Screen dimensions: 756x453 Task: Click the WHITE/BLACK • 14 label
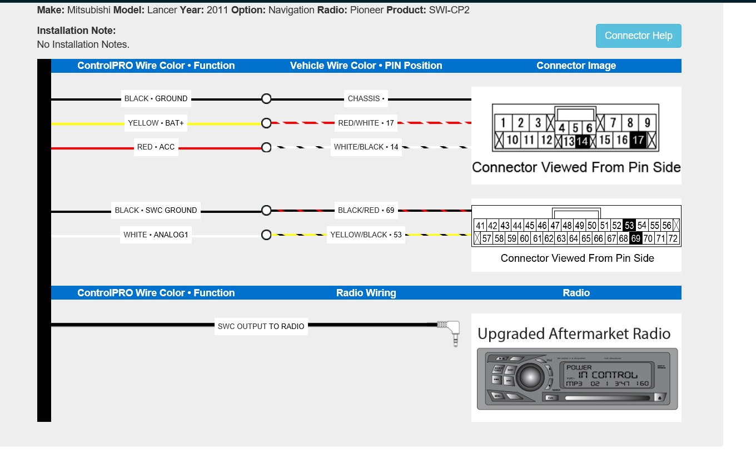366,147
